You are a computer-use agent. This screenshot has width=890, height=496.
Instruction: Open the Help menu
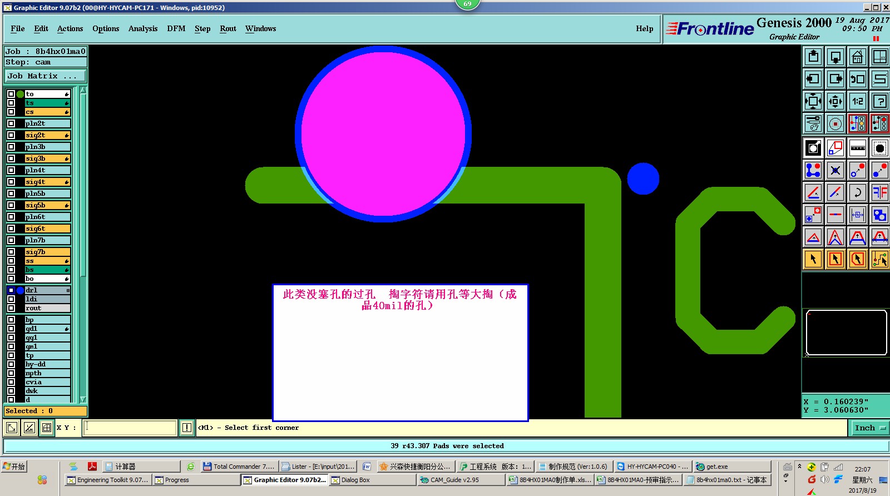point(645,29)
